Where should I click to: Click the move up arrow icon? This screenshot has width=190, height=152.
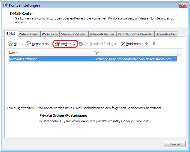[x=147, y=44]
